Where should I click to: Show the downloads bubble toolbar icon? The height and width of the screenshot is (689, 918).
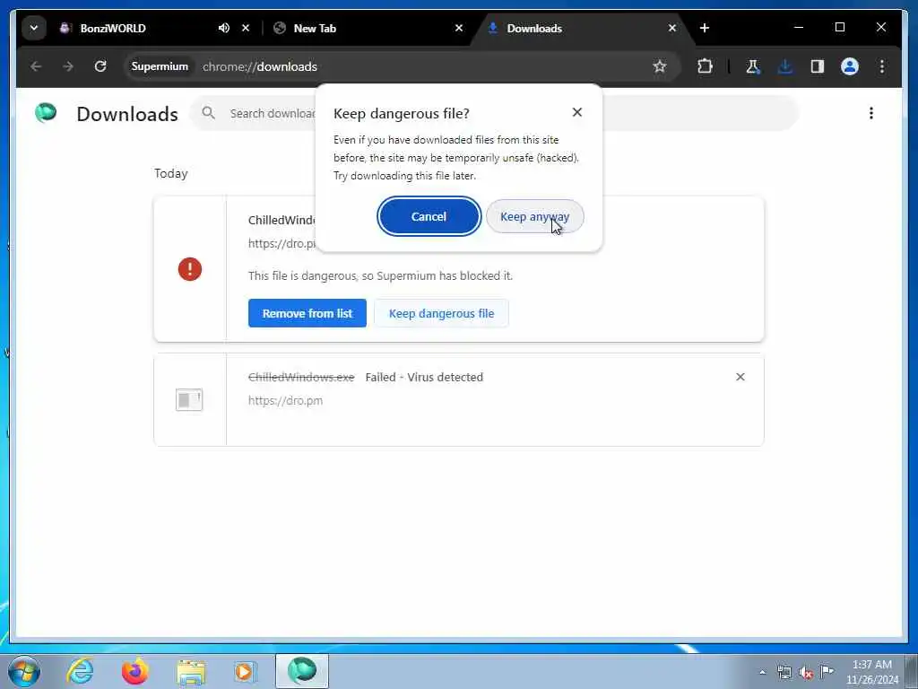[785, 66]
